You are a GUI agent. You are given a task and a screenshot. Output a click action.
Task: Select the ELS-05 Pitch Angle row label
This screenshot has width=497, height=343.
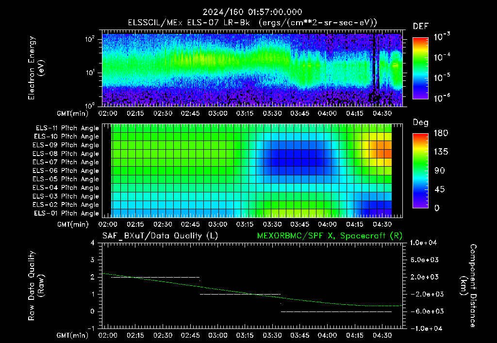66,179
